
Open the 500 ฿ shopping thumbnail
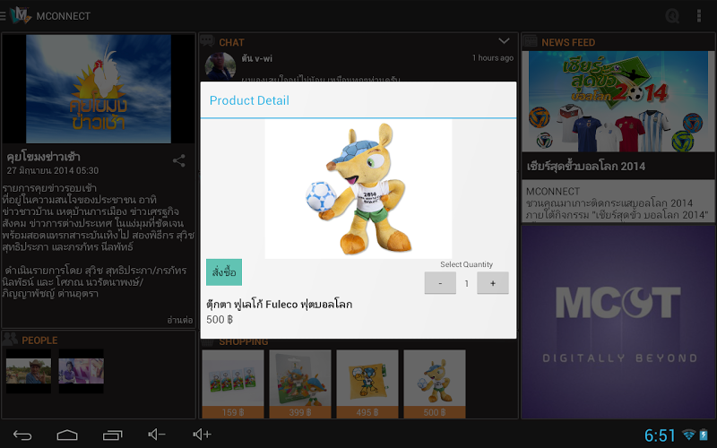pos(435,383)
